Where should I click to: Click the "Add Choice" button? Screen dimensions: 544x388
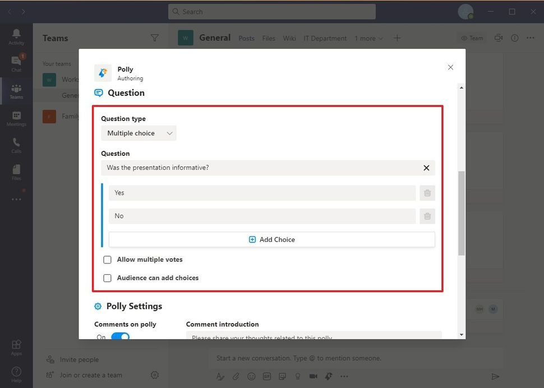tap(271, 239)
